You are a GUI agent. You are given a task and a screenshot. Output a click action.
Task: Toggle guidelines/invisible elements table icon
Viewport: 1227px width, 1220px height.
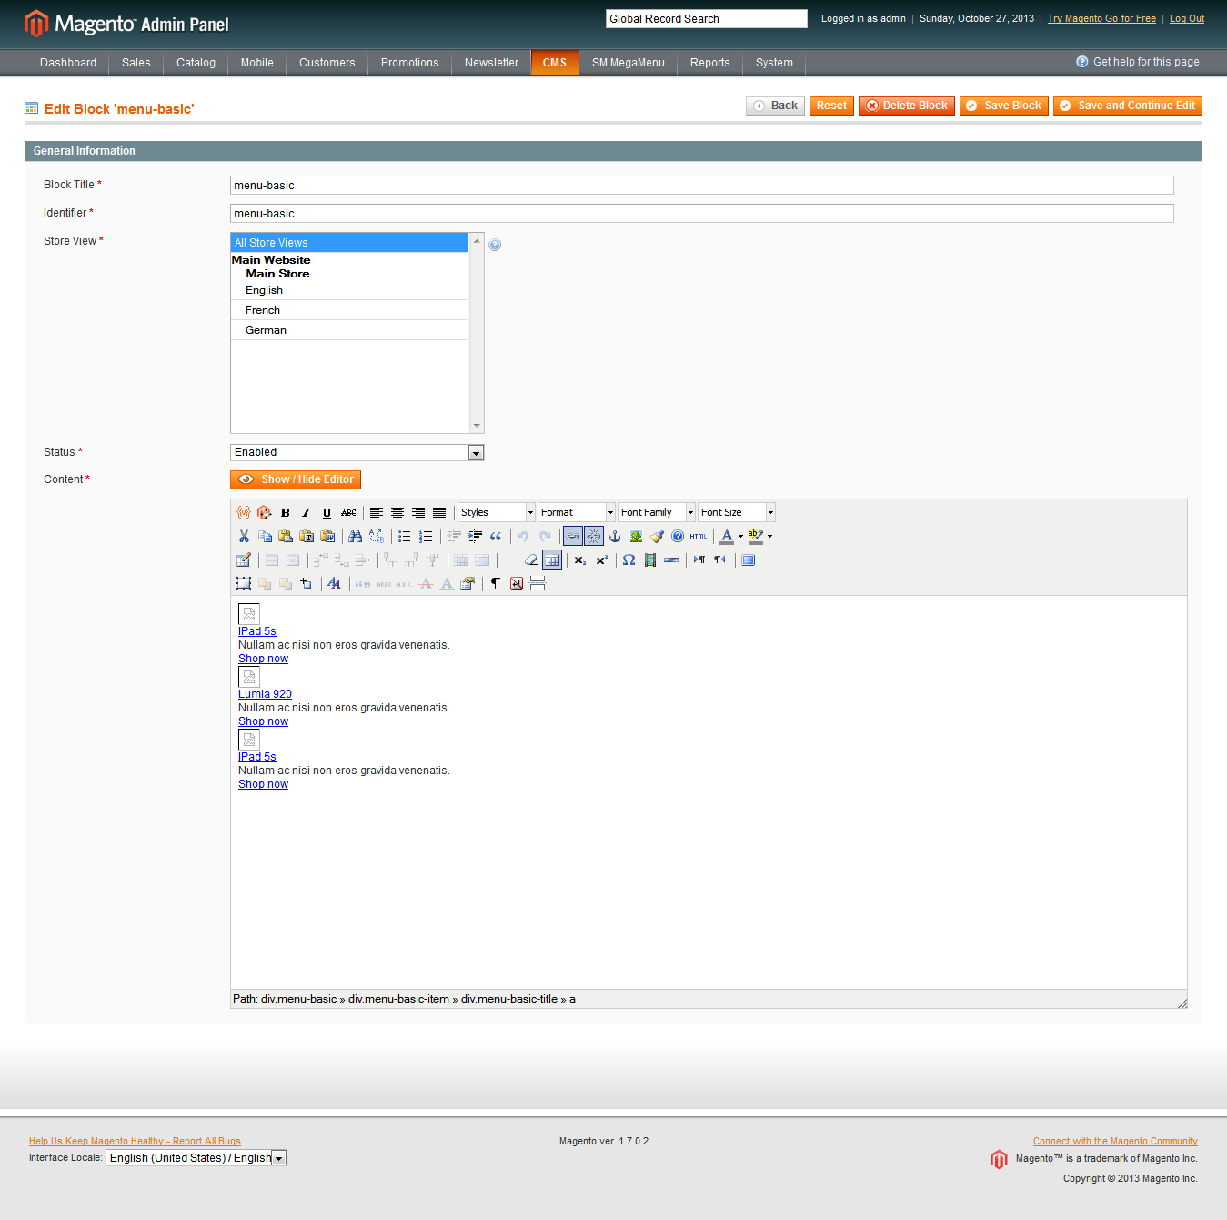(552, 560)
